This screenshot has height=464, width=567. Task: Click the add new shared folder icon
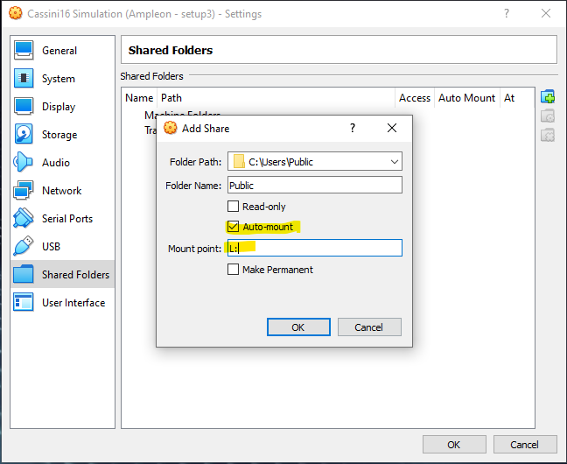(548, 96)
